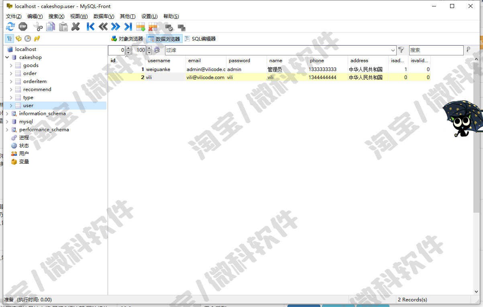Toggle the SQL history clock icon
The width and height of the screenshot is (483, 307).
click(x=28, y=39)
